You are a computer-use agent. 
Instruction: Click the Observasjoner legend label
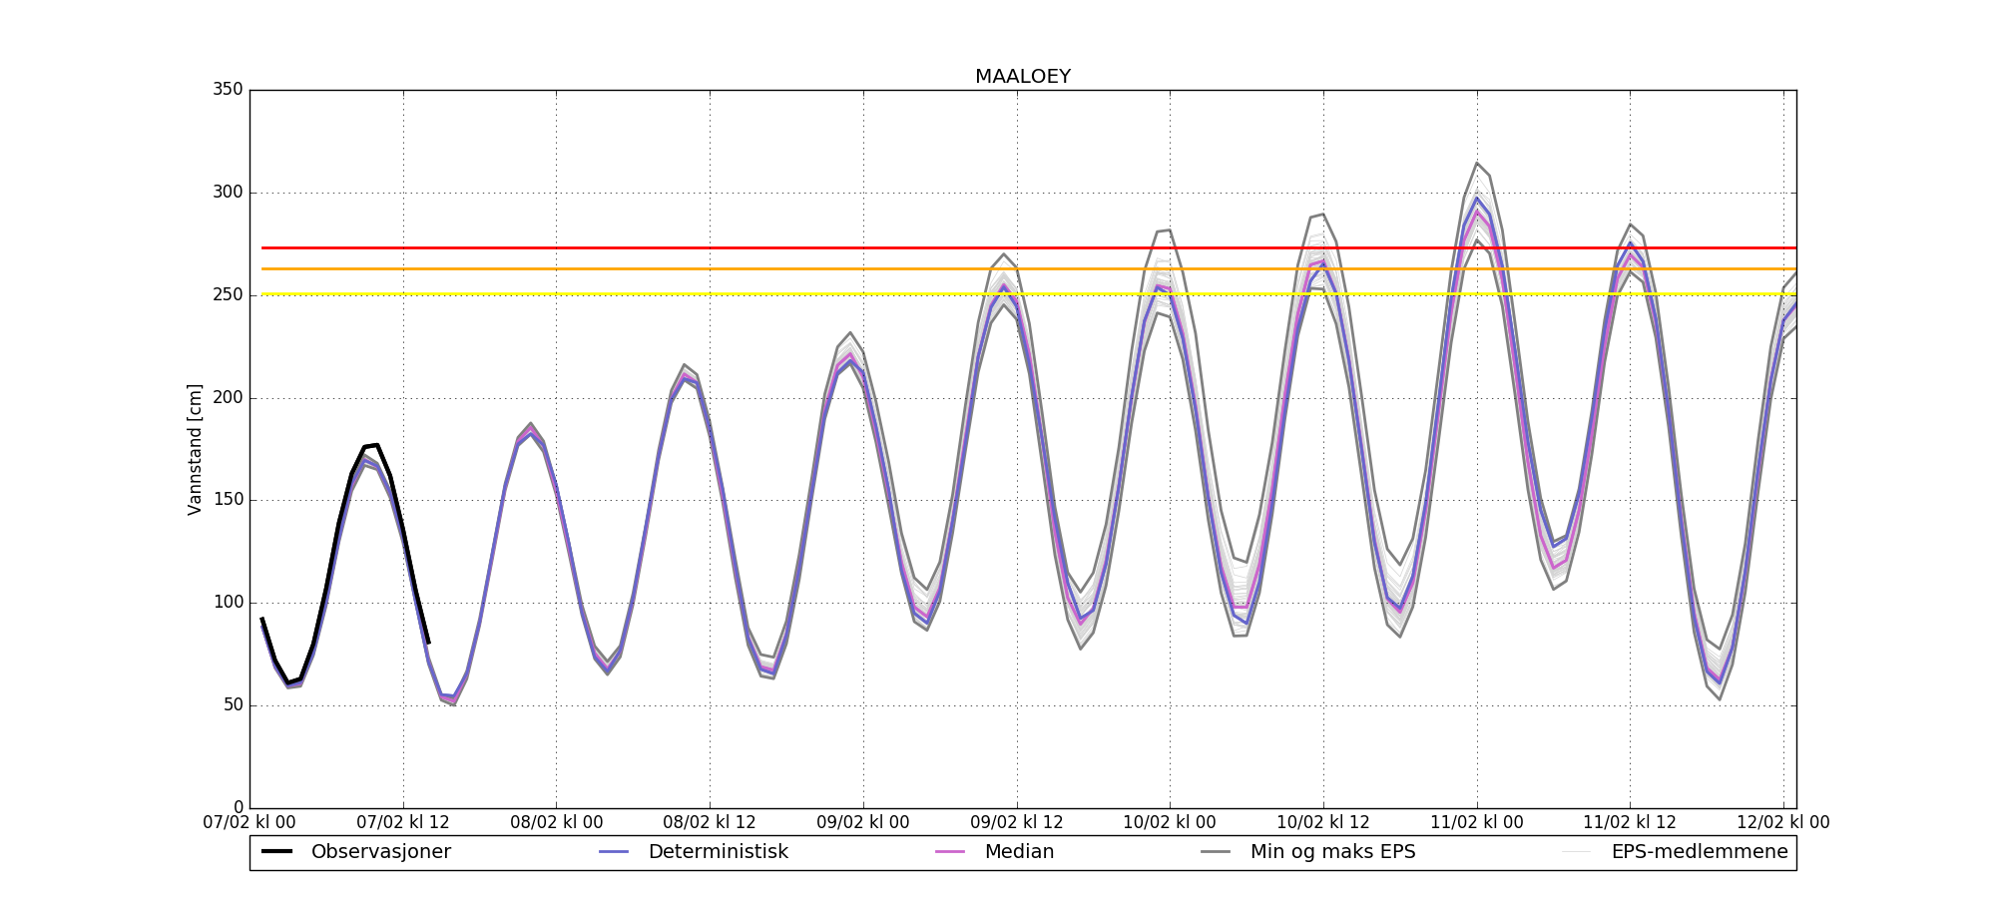click(380, 852)
